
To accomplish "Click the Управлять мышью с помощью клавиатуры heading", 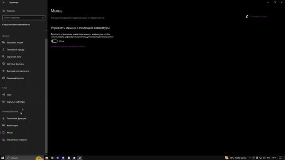I will [80, 28].
